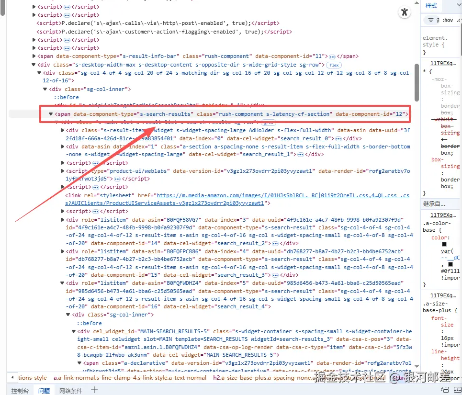Image resolution: width=462 pixels, height=395 pixels.
Task: Collapse the s-search-results span node
Action: 51,114
